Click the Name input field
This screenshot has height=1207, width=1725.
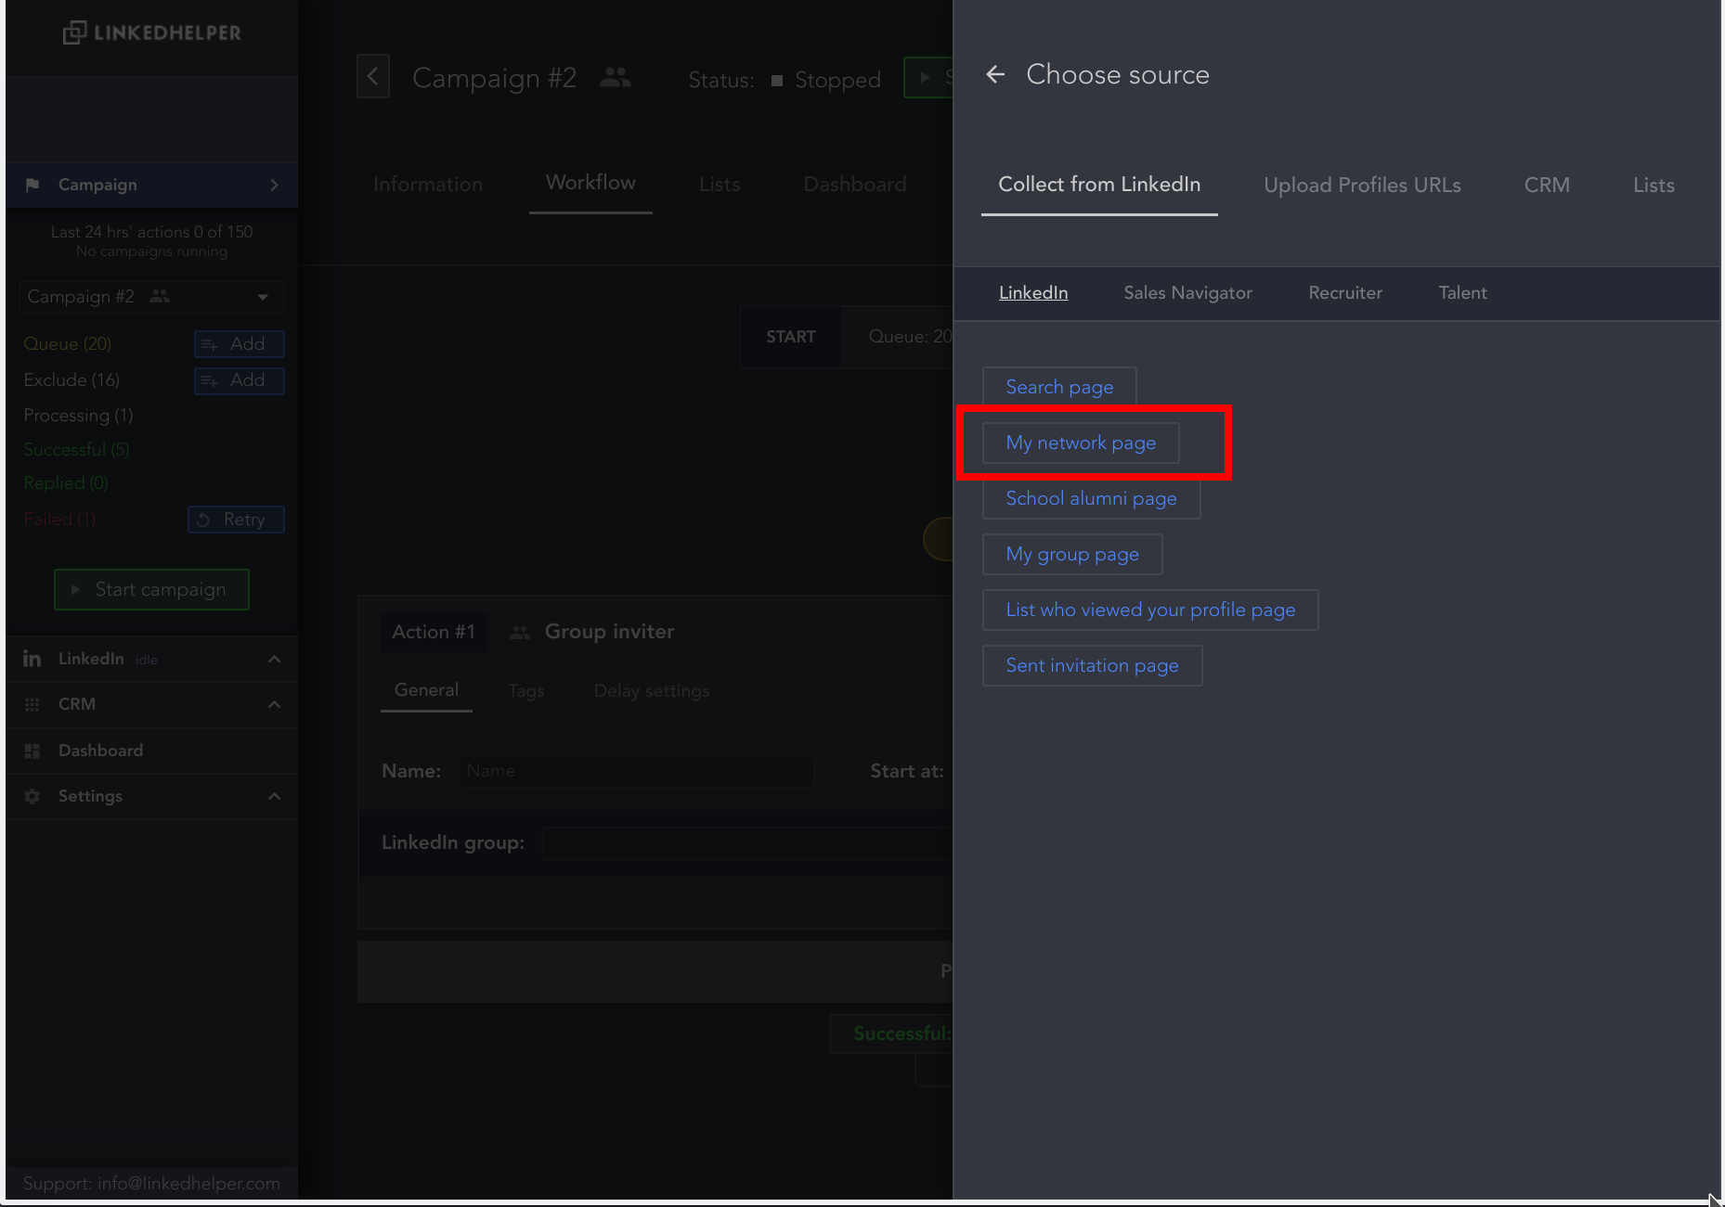[636, 771]
